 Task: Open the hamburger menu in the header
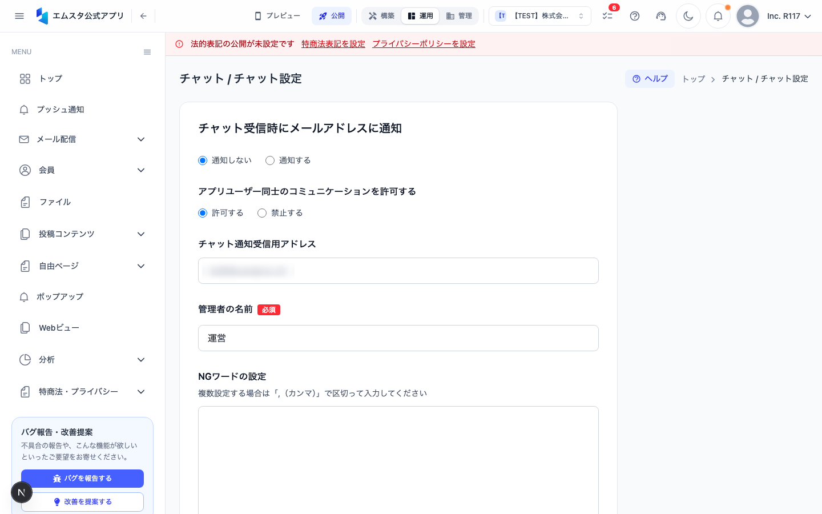[x=19, y=16]
